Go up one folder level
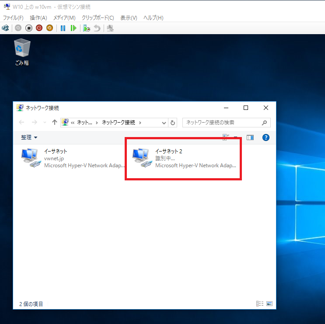This screenshot has width=325, height=324. pyautogui.click(x=55, y=123)
